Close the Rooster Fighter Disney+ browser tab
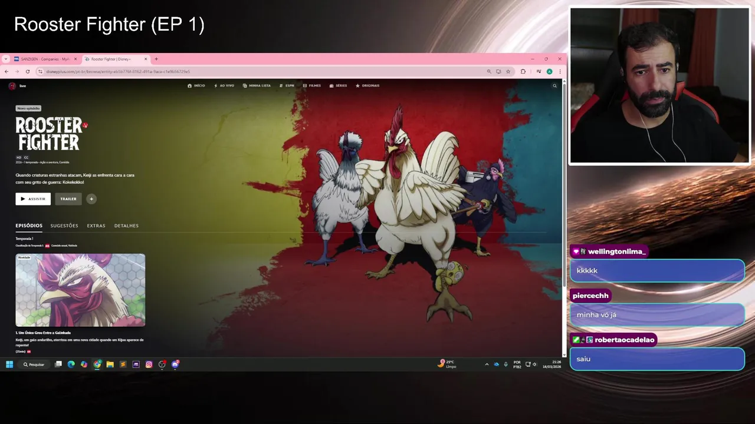Screen dimensions: 755x424 146,59
